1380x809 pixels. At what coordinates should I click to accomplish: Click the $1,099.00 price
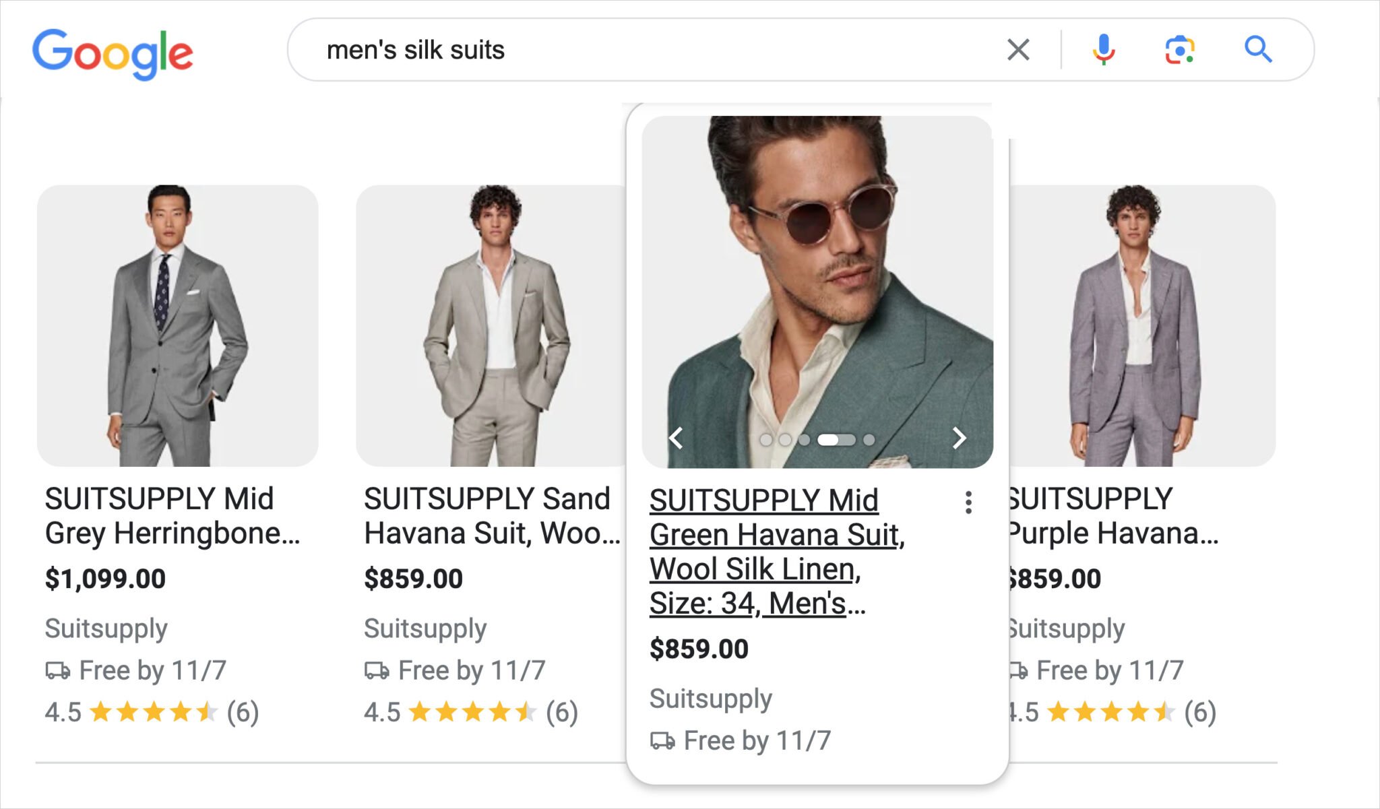[x=105, y=579]
